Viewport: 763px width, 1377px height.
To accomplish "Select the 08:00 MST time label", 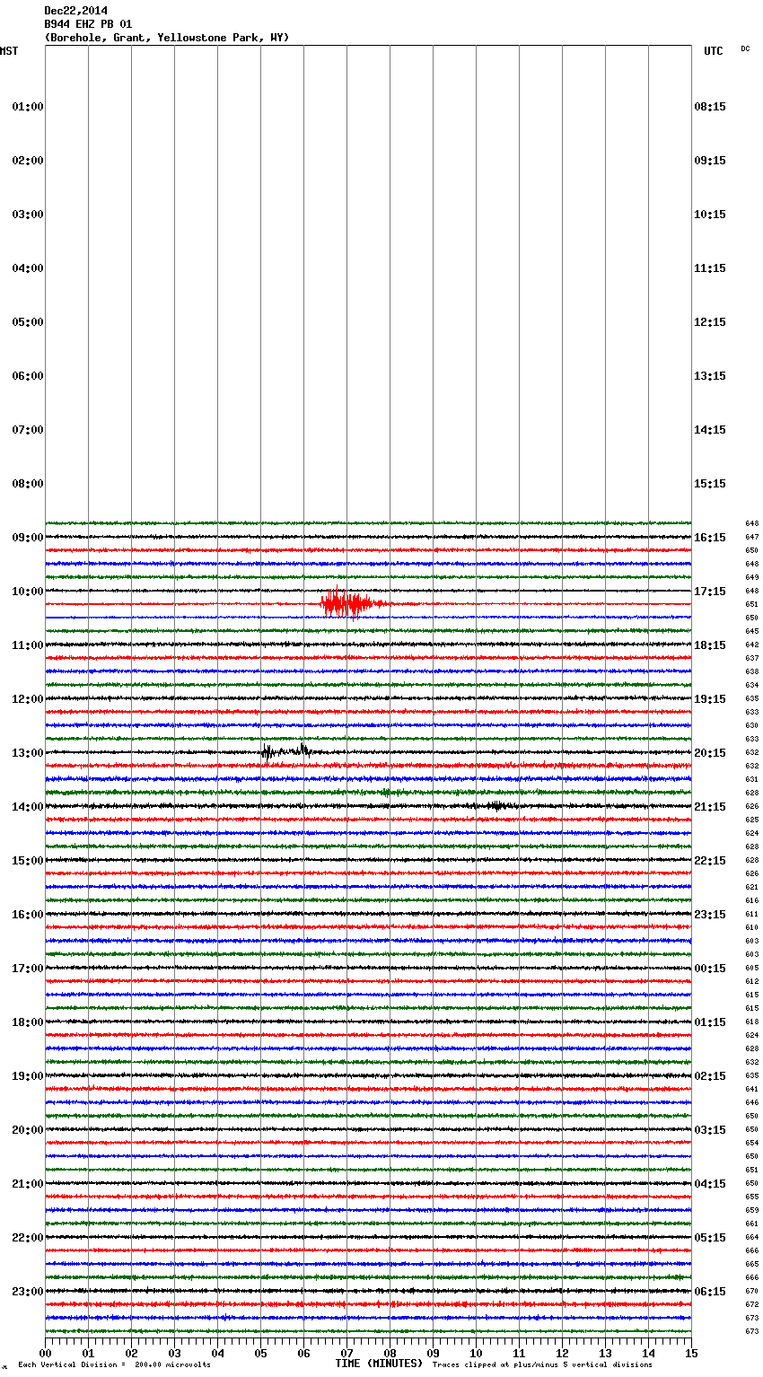I will [28, 484].
